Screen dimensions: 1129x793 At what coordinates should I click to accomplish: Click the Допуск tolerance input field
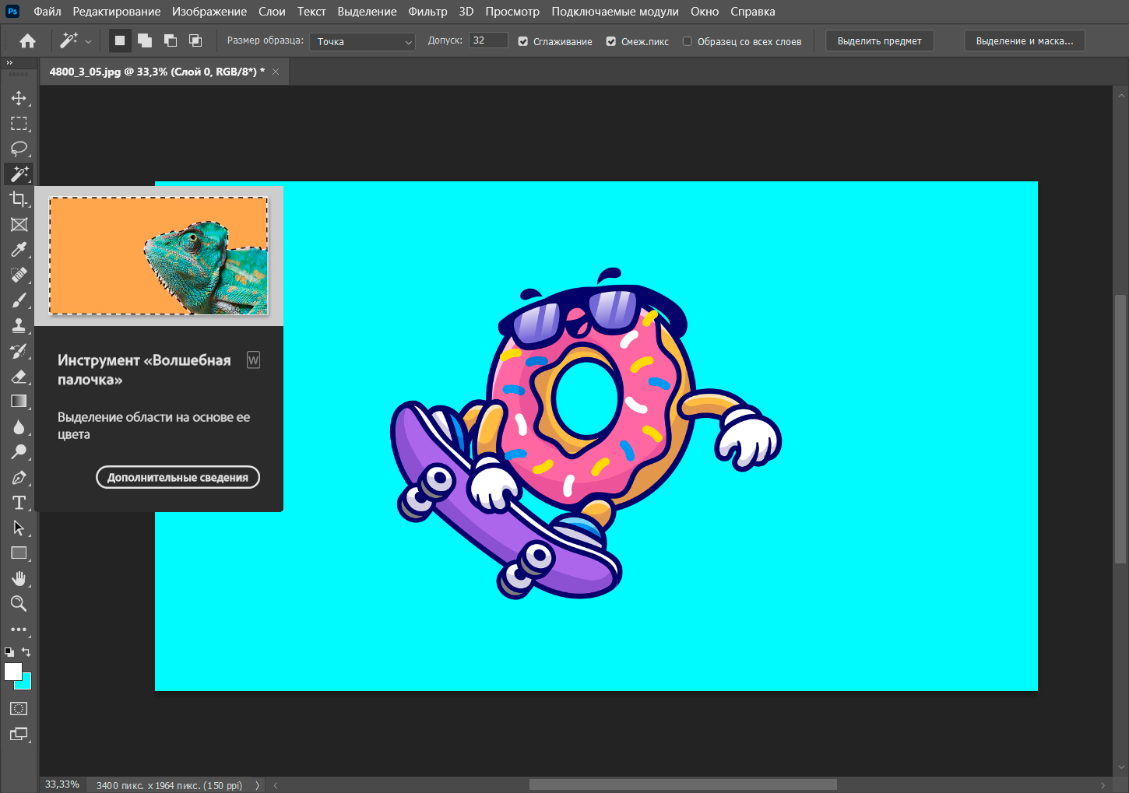coord(488,40)
